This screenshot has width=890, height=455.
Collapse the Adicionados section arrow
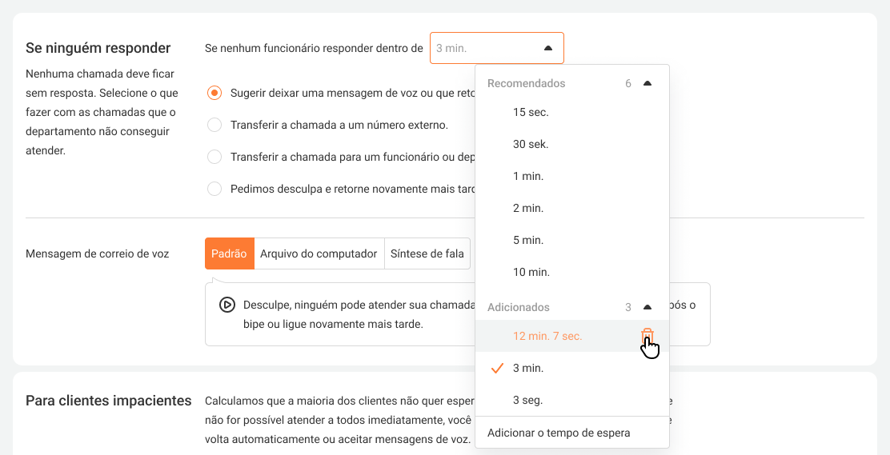click(647, 307)
